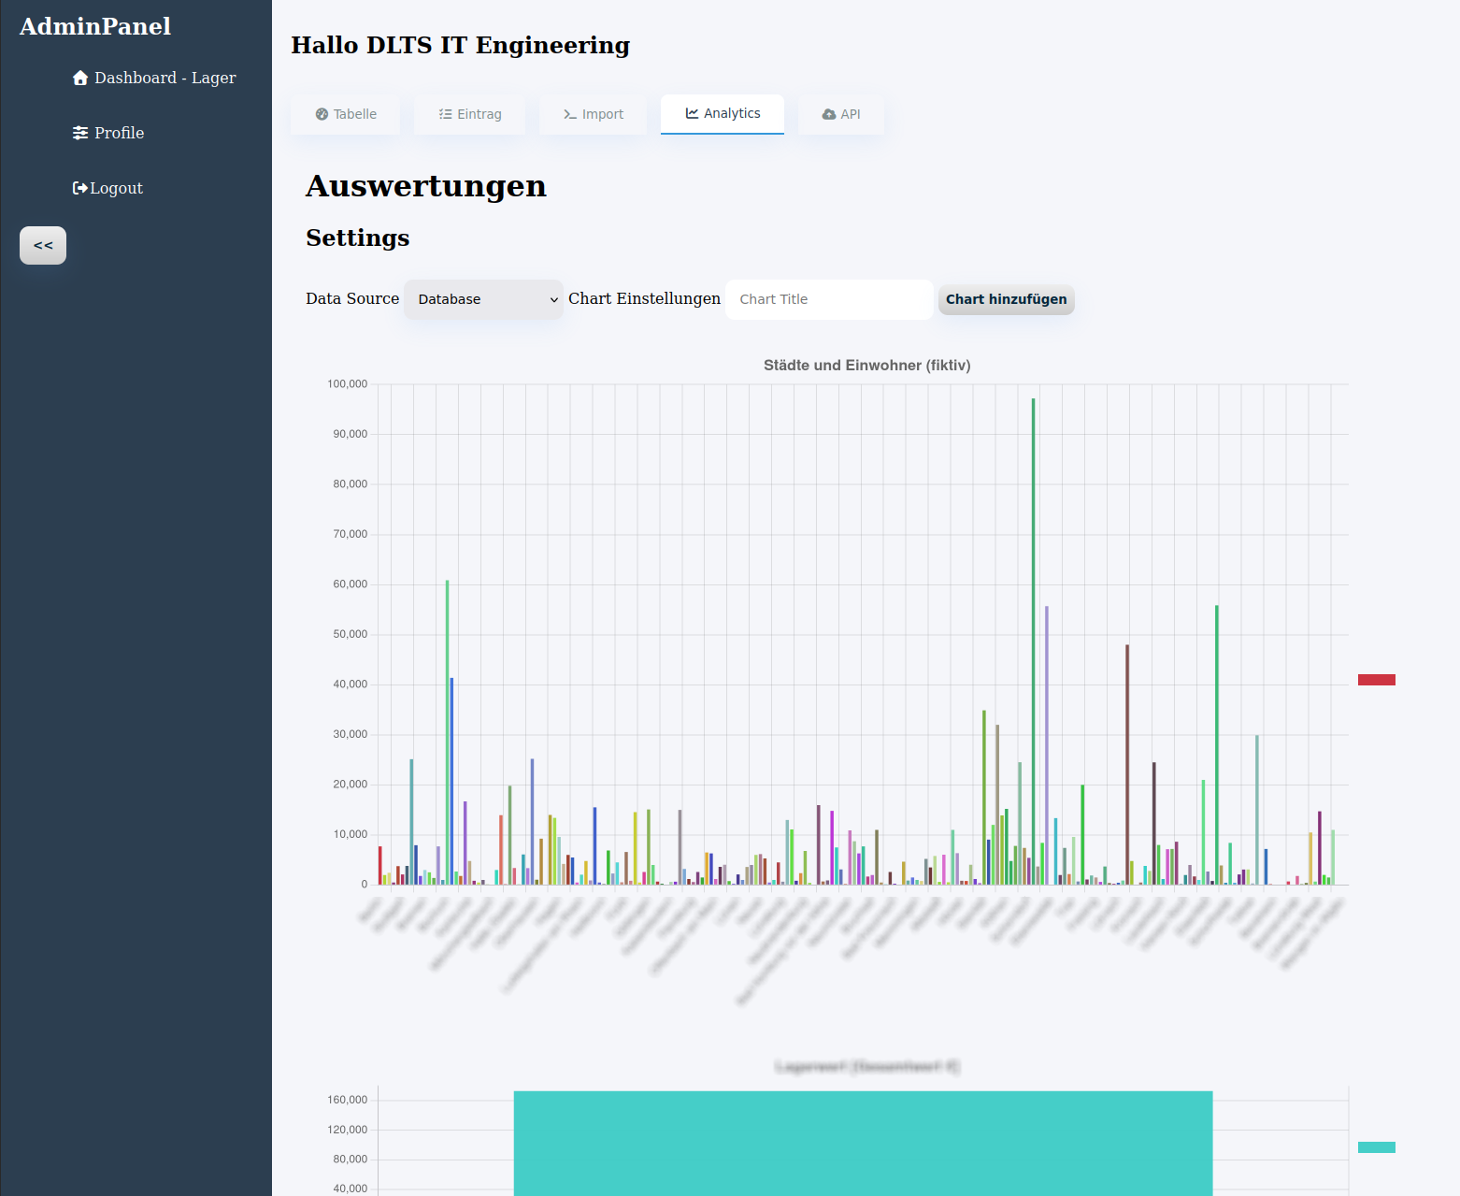The image size is (1460, 1196).
Task: Go to the Profile page link
Action: pos(108,133)
